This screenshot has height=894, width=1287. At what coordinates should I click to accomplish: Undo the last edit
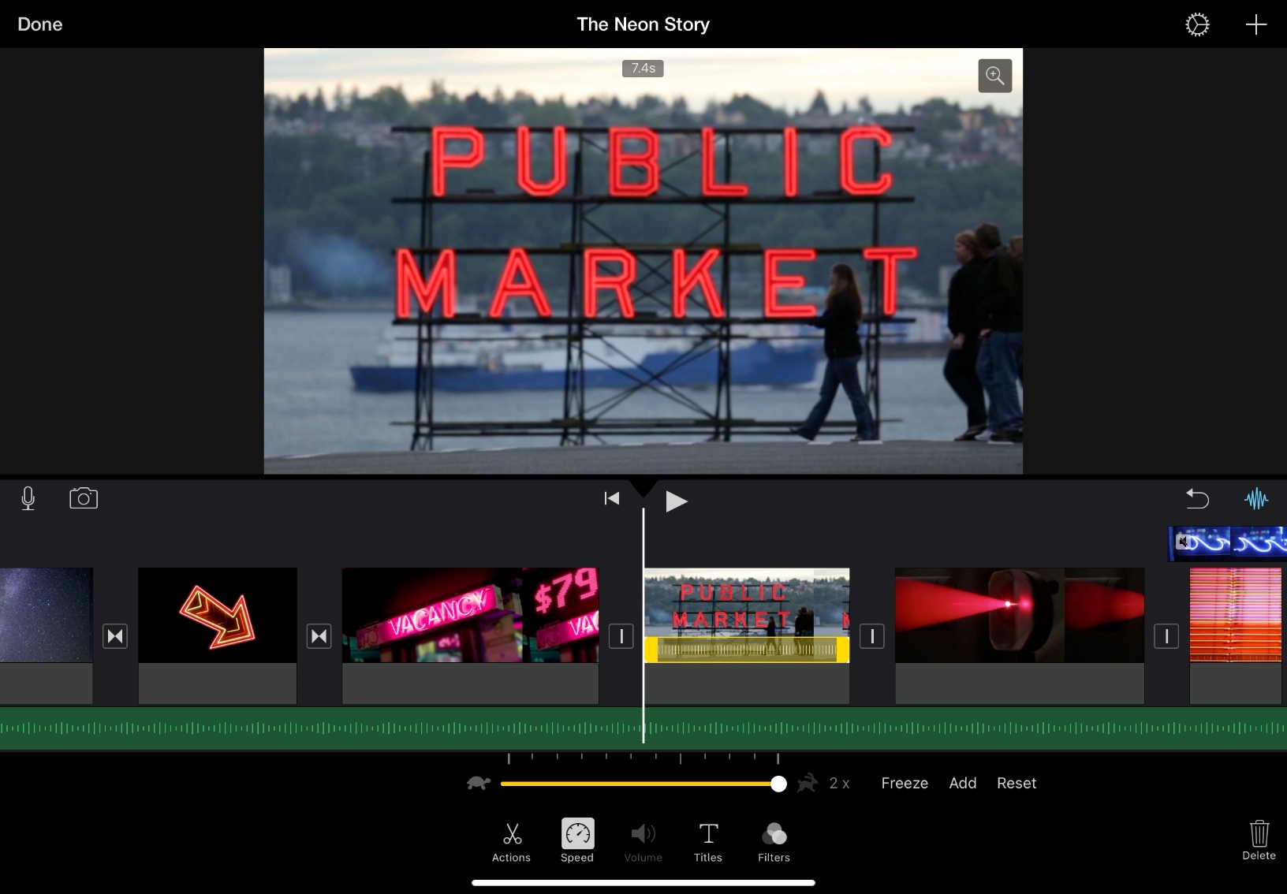(1197, 498)
